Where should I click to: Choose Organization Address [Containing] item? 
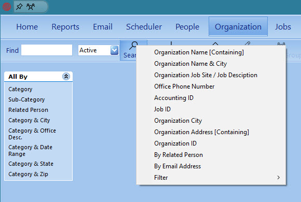(211, 132)
